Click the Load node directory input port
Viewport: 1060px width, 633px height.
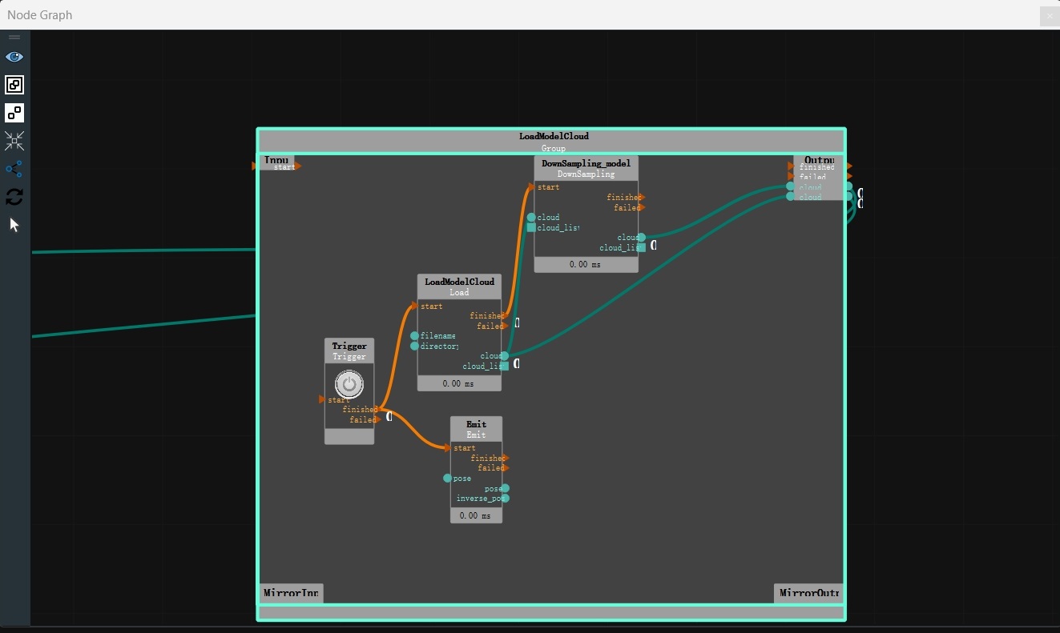click(x=414, y=347)
